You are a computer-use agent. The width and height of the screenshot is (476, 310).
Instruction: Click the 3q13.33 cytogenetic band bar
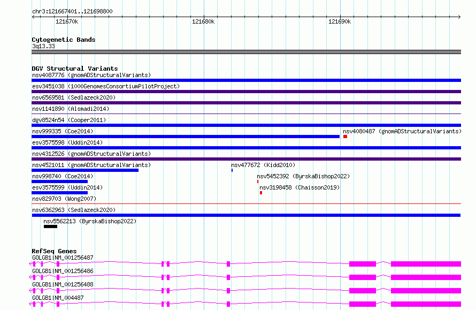[246, 52]
